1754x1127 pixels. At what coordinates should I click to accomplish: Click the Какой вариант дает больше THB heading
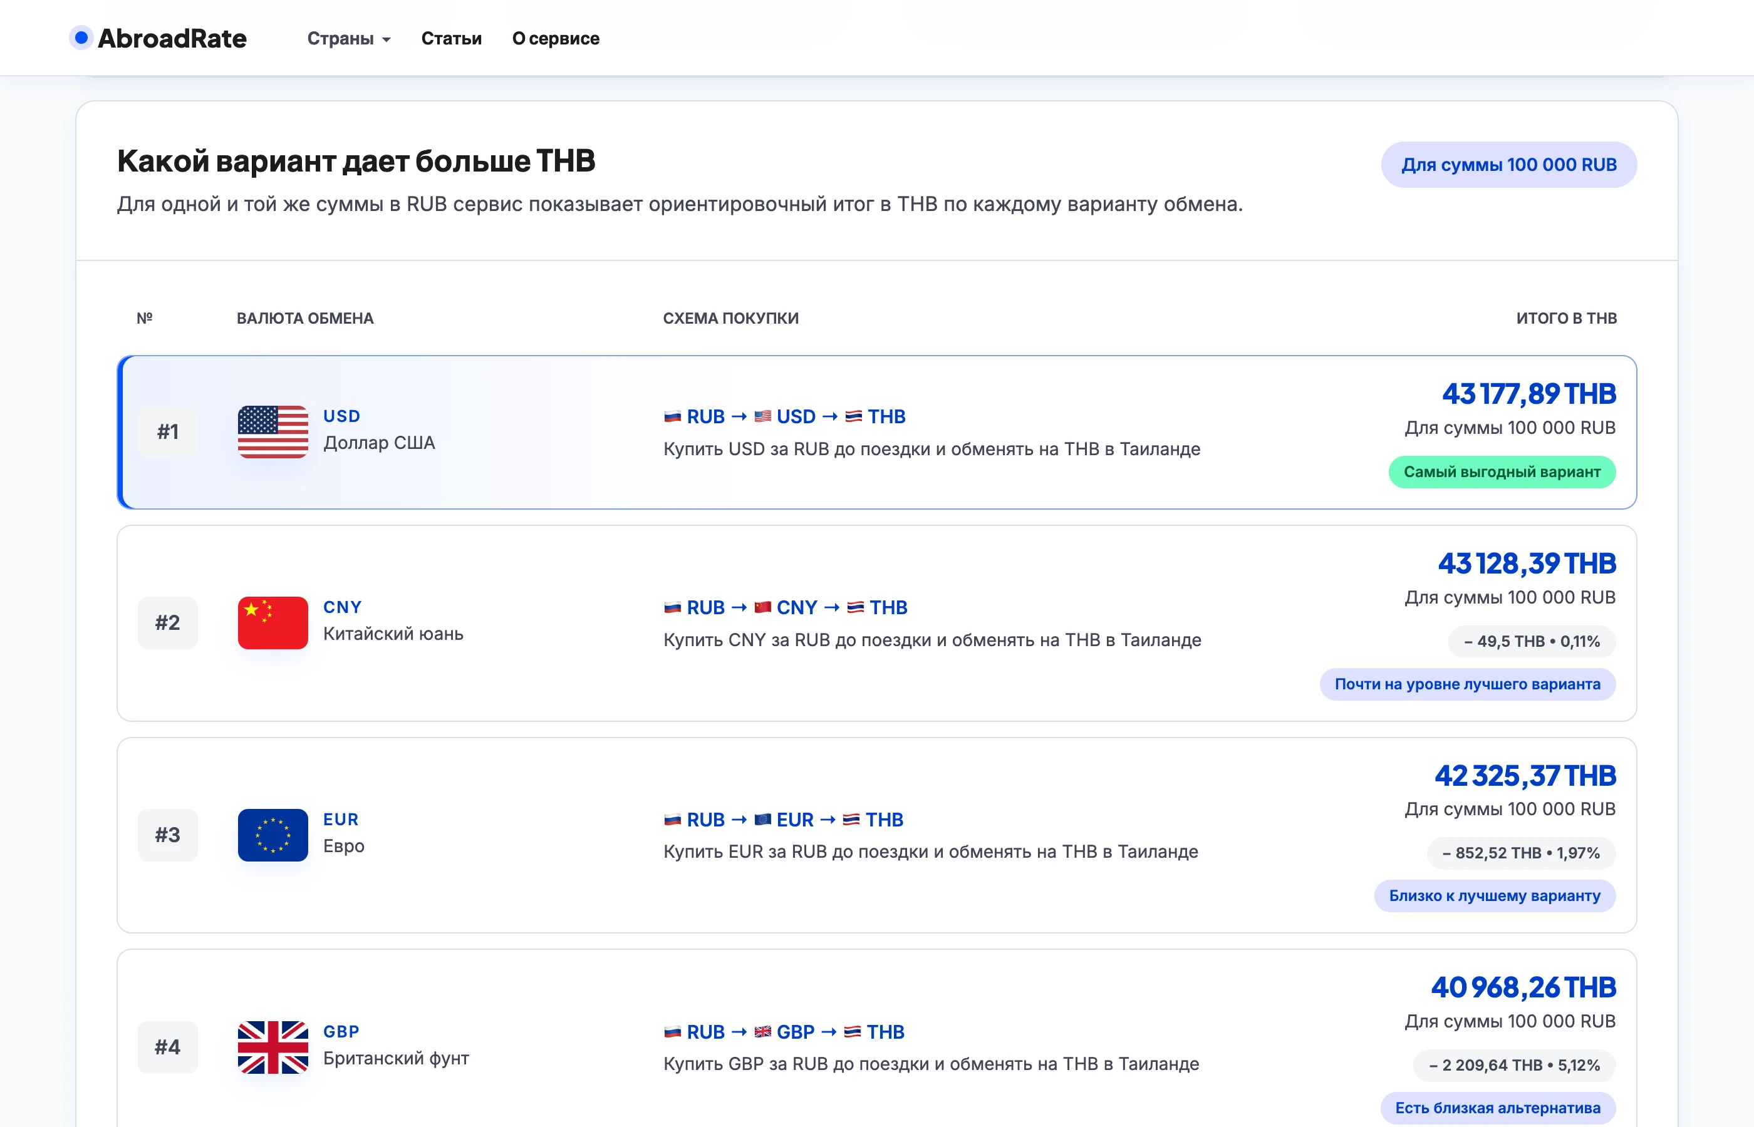point(356,161)
